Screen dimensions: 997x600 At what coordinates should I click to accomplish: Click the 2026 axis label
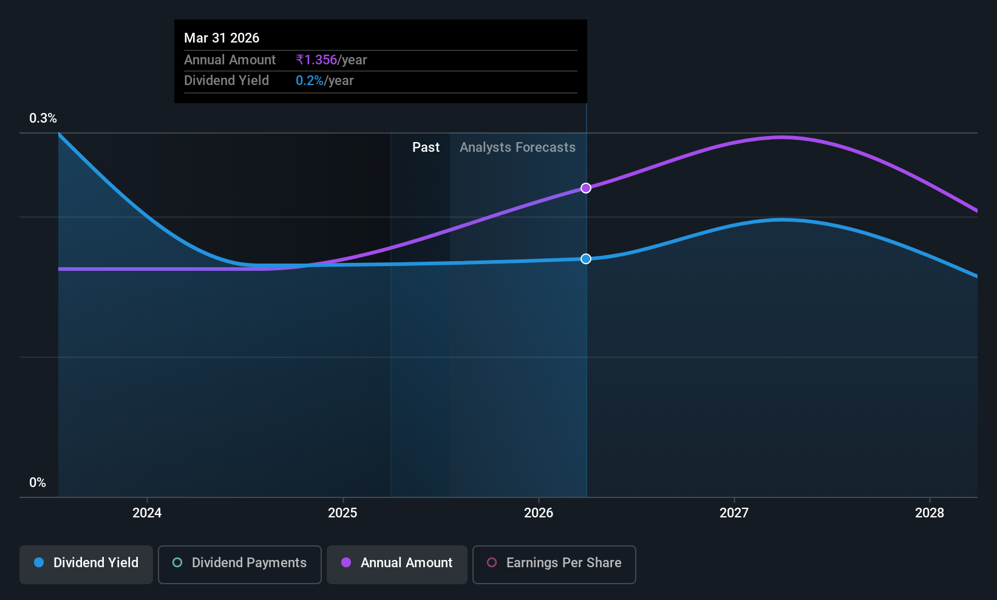tap(539, 513)
